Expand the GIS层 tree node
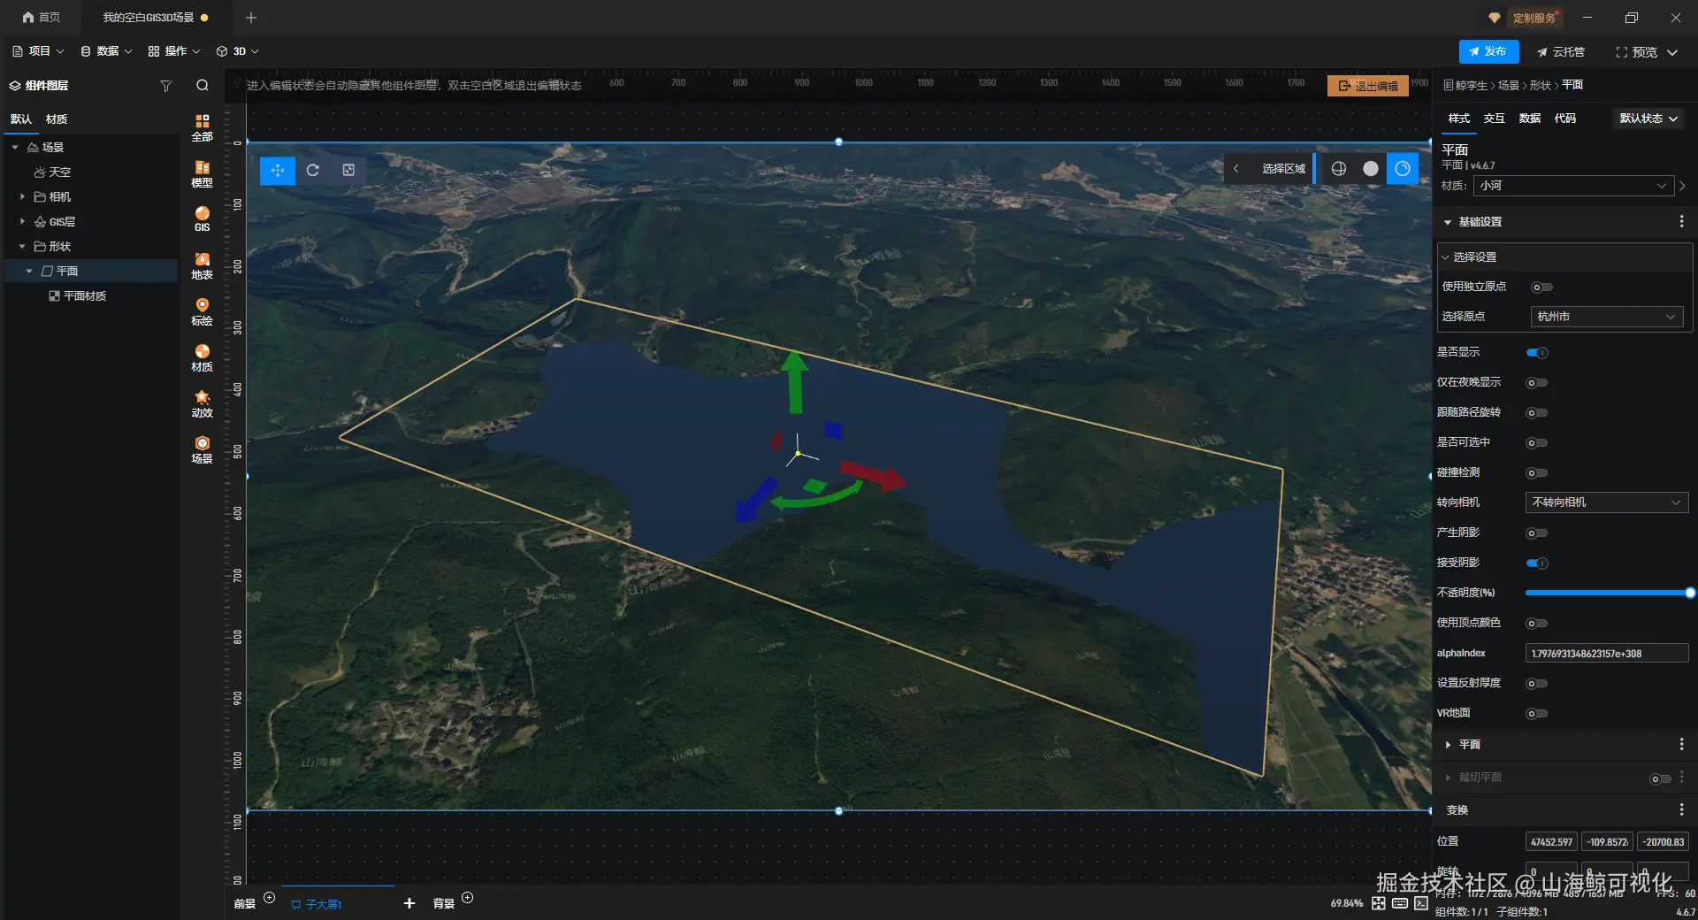Screen dimensions: 1698x920 point(22,221)
